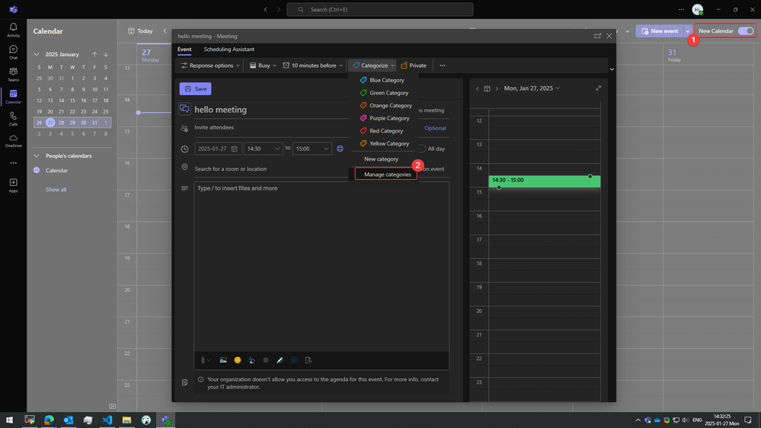
Task: Open Activity in Teams sidebar
Action: click(x=13, y=30)
